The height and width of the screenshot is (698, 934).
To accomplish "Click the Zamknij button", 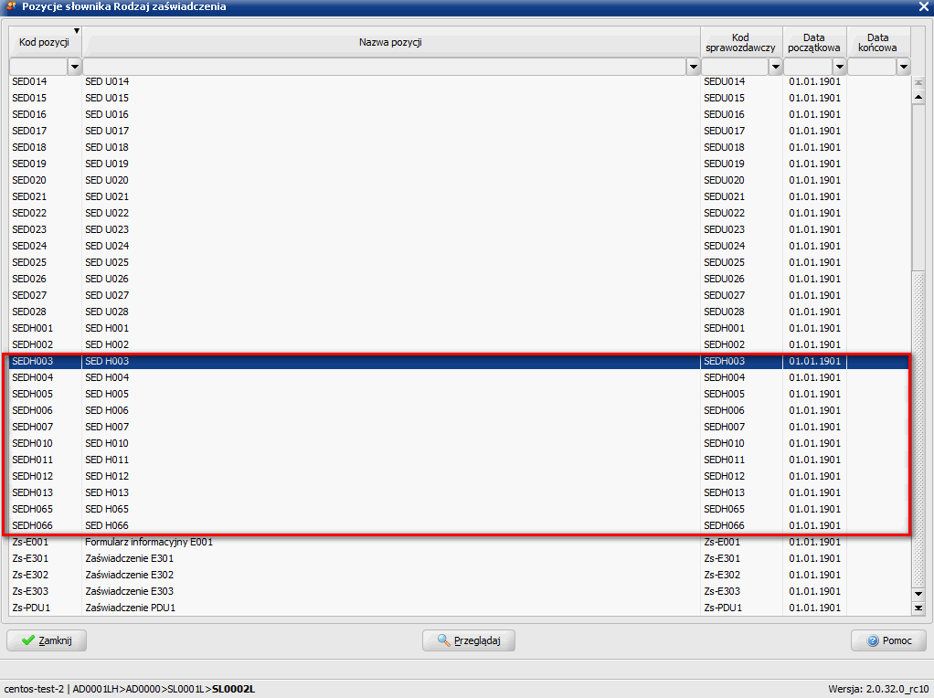I will (x=47, y=640).
